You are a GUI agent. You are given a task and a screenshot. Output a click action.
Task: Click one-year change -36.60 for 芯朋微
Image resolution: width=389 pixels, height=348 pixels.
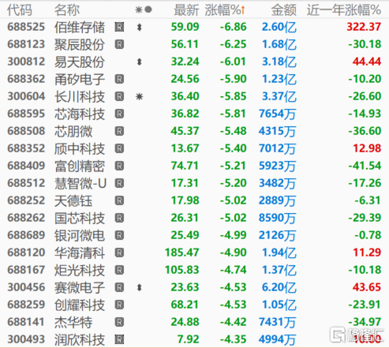[365, 131]
